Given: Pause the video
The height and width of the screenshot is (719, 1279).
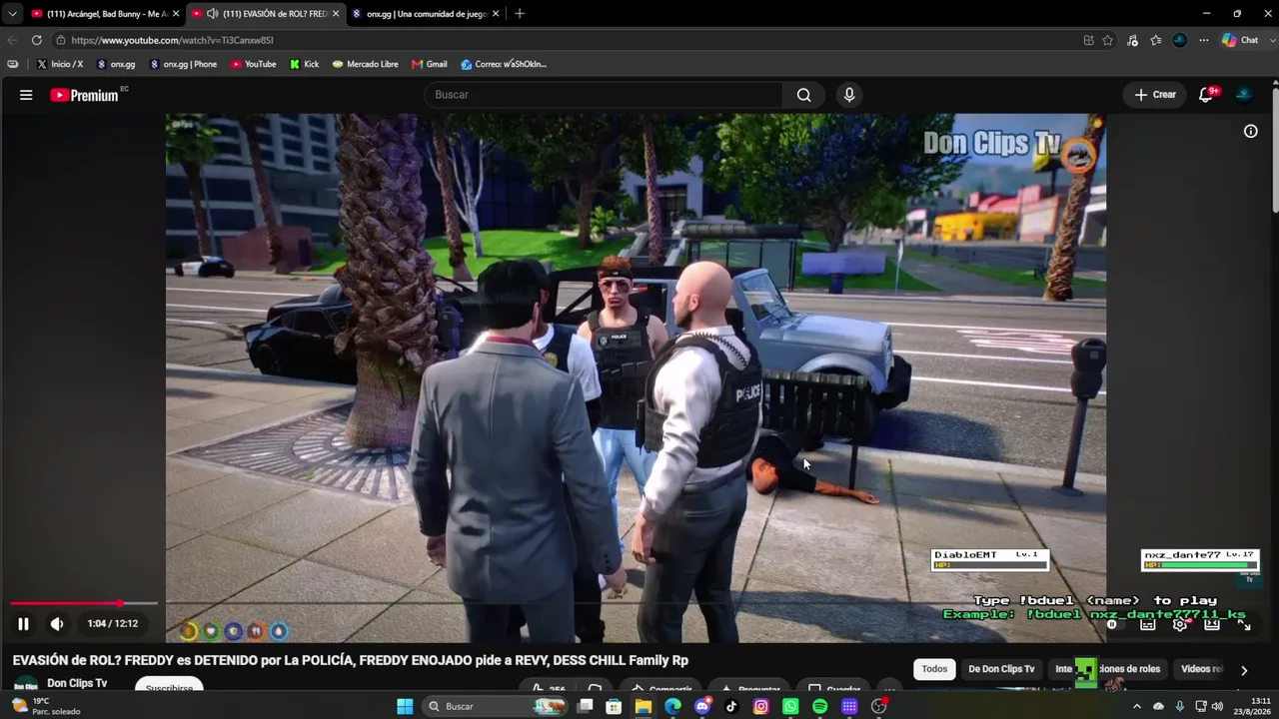Looking at the screenshot, I should 23,624.
